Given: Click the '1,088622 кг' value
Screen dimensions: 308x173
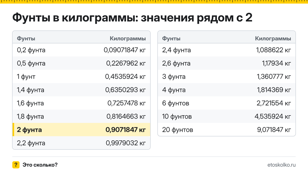Looking at the screenshot, I should click(x=274, y=50).
